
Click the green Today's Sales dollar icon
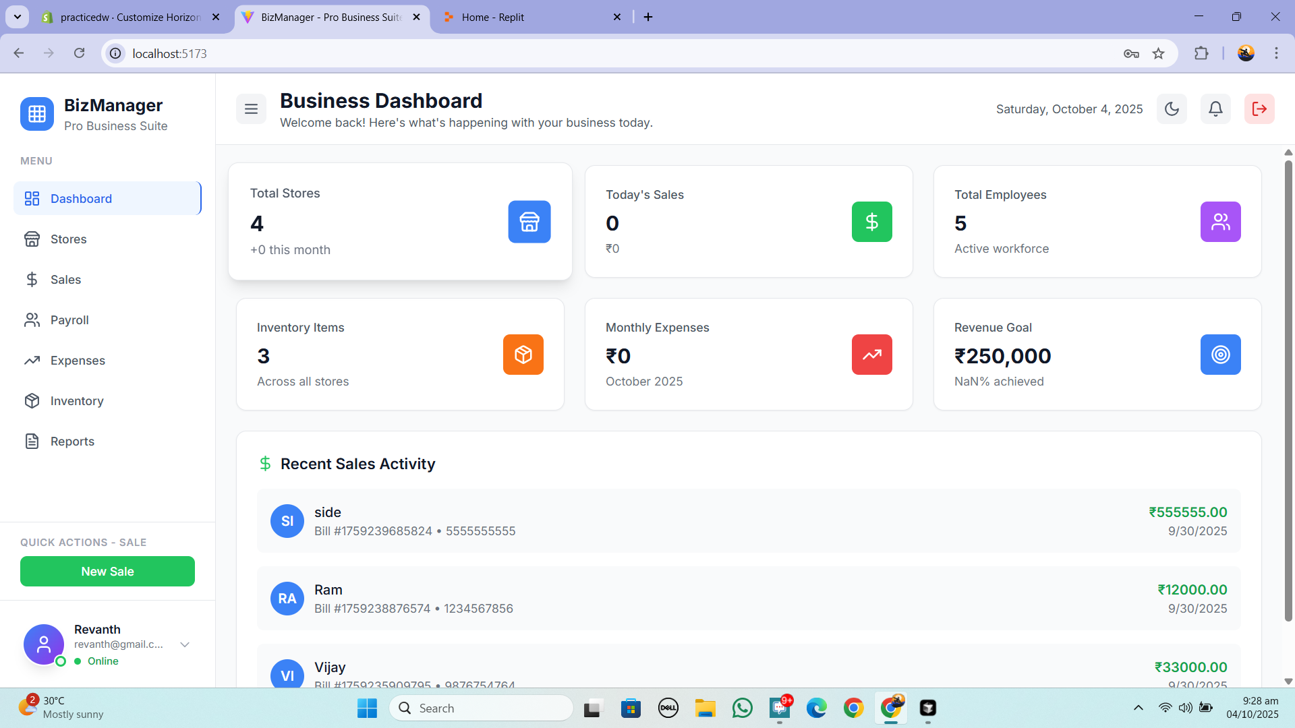click(871, 222)
